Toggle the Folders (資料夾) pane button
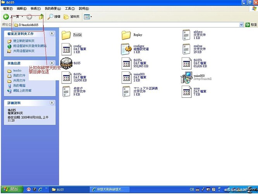 71,17
